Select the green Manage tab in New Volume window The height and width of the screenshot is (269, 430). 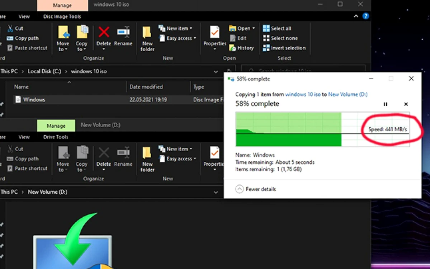click(x=56, y=126)
